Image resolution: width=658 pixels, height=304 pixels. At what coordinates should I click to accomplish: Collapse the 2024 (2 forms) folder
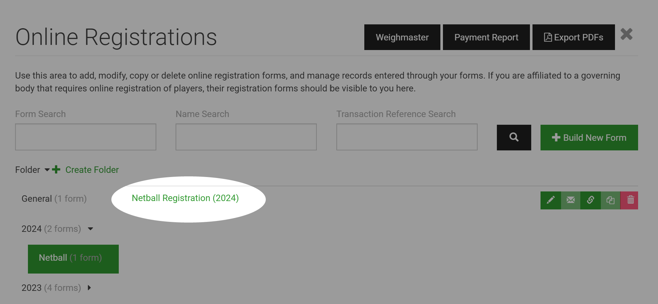(x=91, y=229)
